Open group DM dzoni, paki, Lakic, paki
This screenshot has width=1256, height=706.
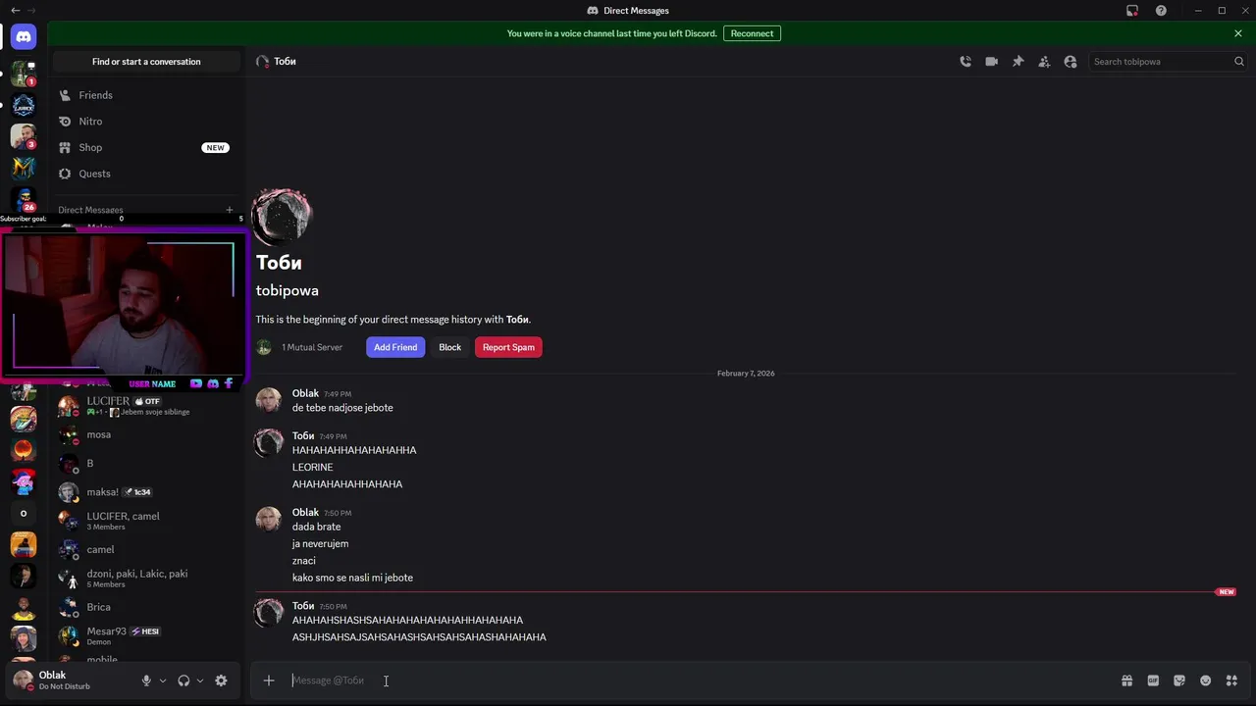tap(146, 579)
